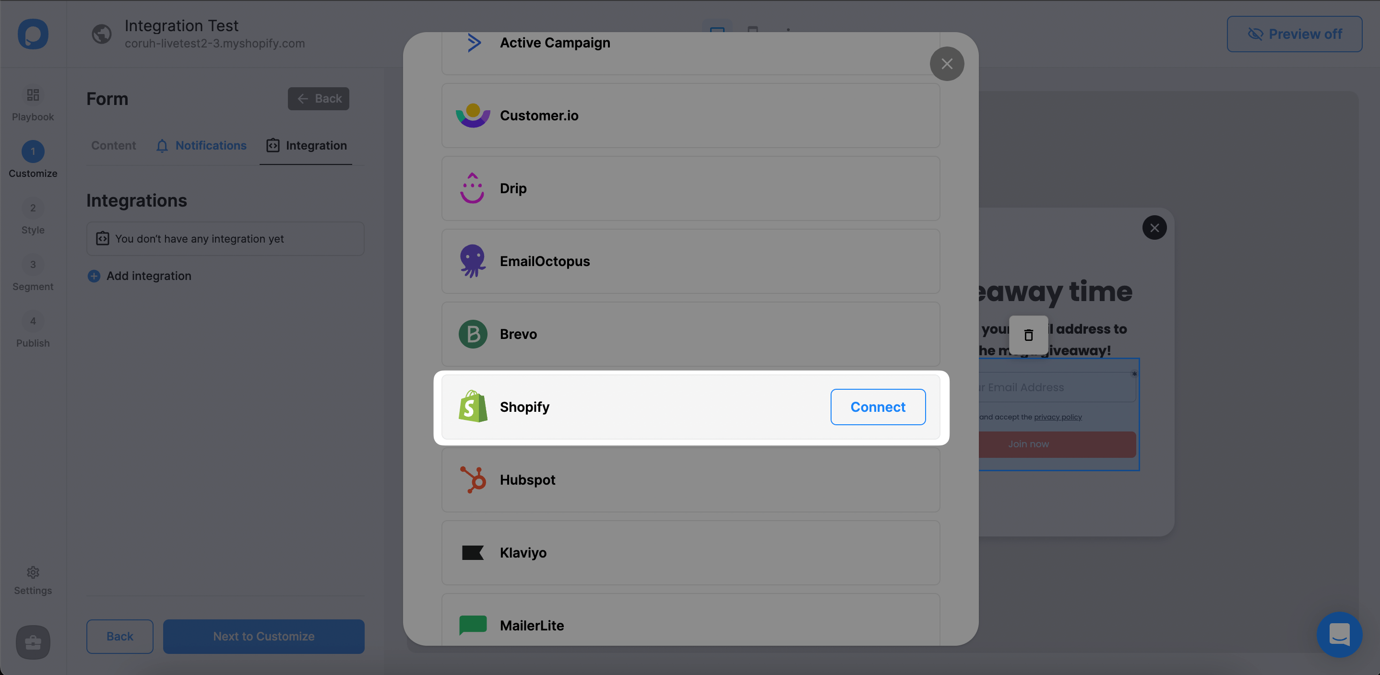The image size is (1380, 675).
Task: Click Connect button for Shopify
Action: tap(878, 406)
